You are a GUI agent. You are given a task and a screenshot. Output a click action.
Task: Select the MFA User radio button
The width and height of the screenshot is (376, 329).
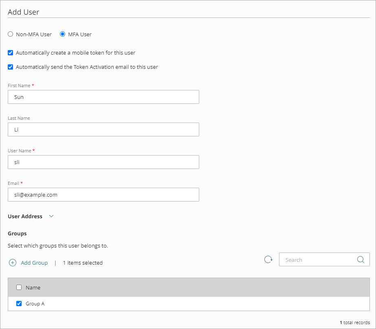[62, 35]
